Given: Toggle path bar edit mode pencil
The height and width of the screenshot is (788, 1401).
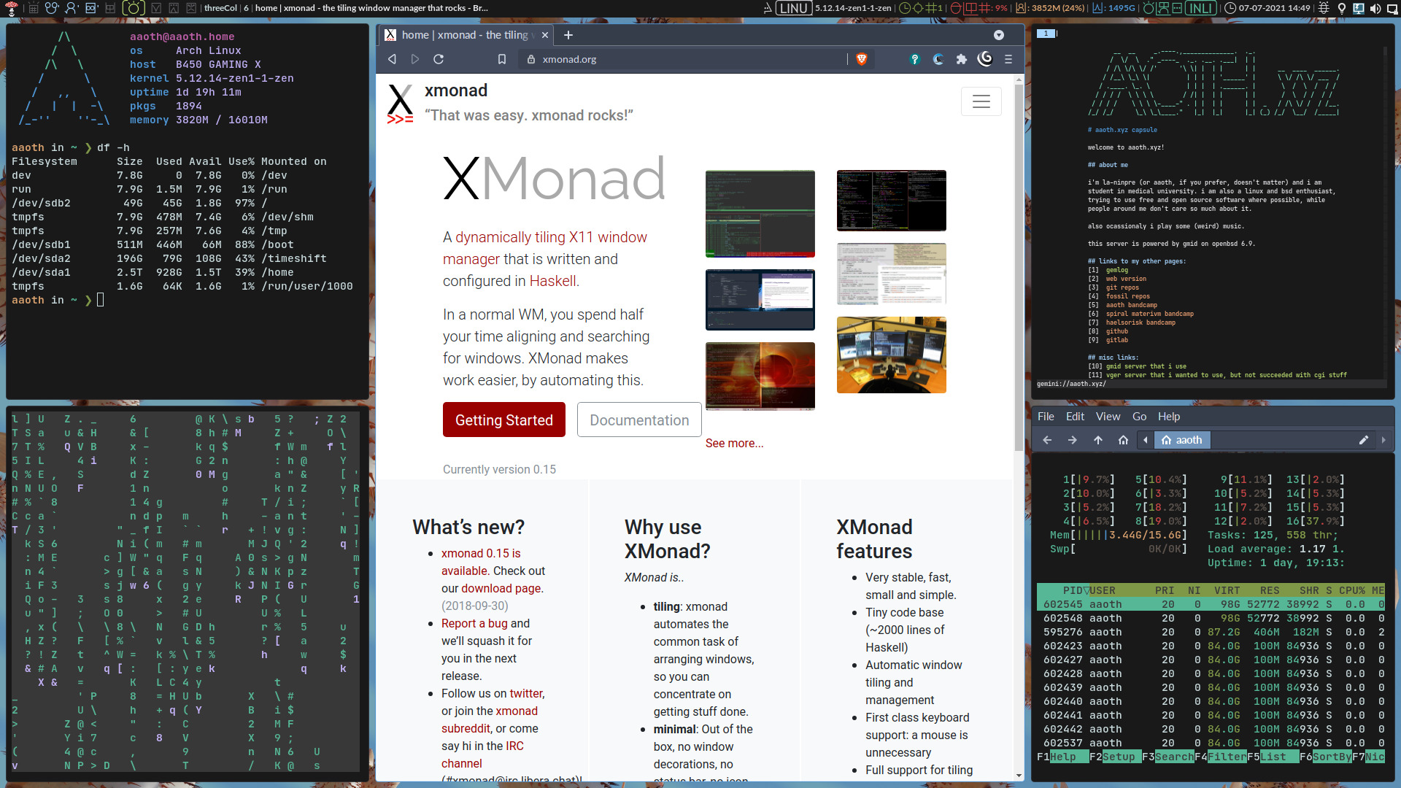Looking at the screenshot, I should [1363, 440].
